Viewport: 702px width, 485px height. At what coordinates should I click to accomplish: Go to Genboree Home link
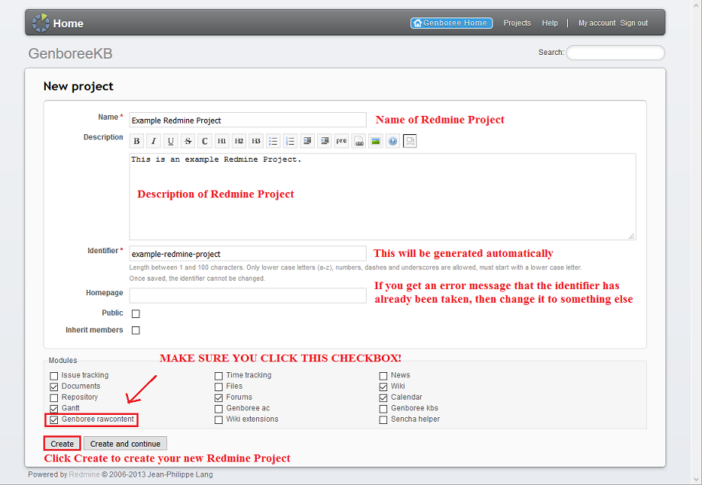[x=451, y=23]
